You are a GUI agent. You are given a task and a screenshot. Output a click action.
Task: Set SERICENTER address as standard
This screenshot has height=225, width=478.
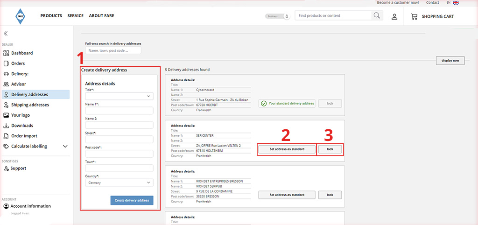tap(287, 149)
